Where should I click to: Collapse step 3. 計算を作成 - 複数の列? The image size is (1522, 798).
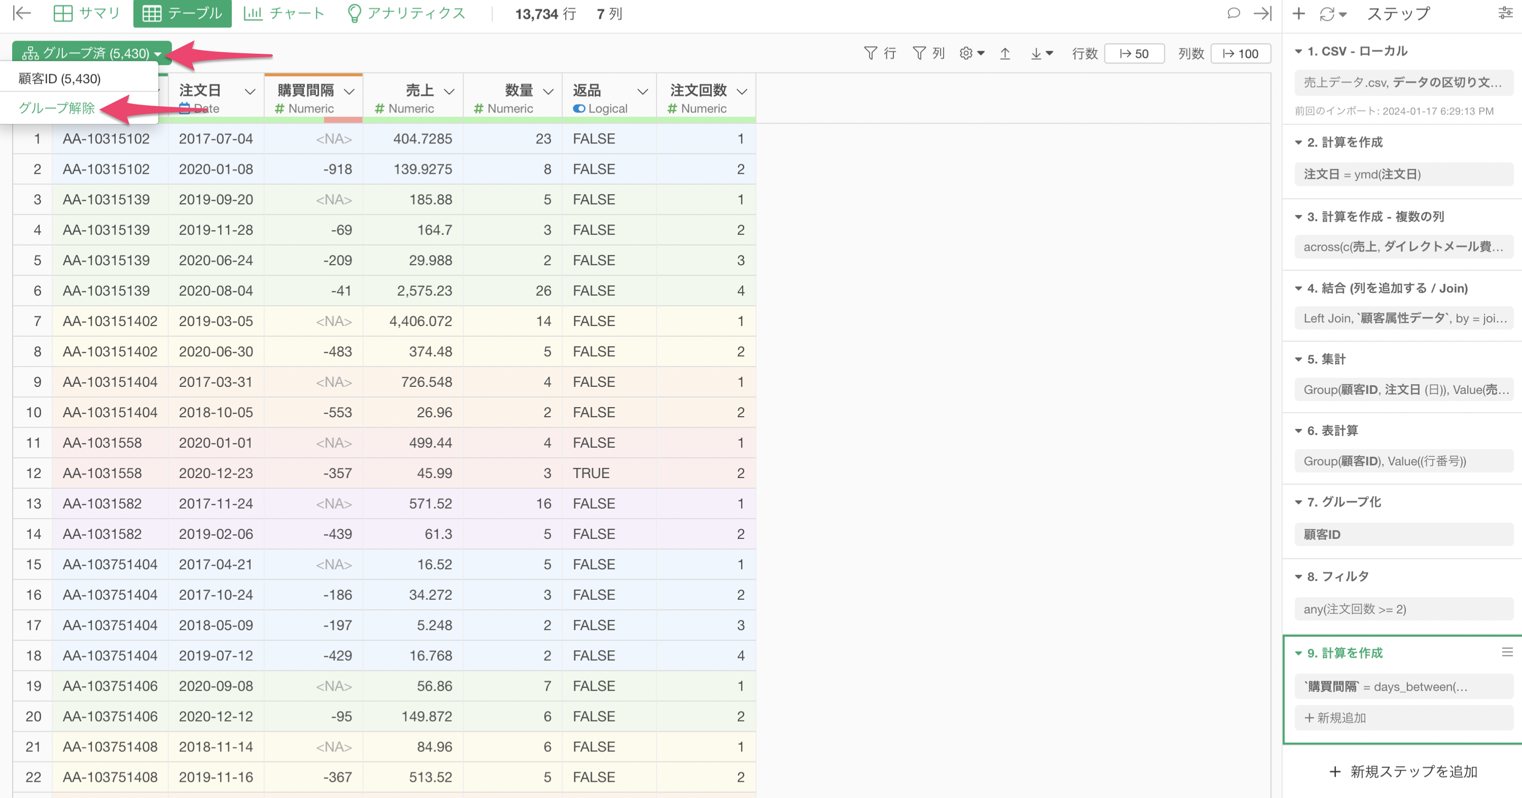1299,216
